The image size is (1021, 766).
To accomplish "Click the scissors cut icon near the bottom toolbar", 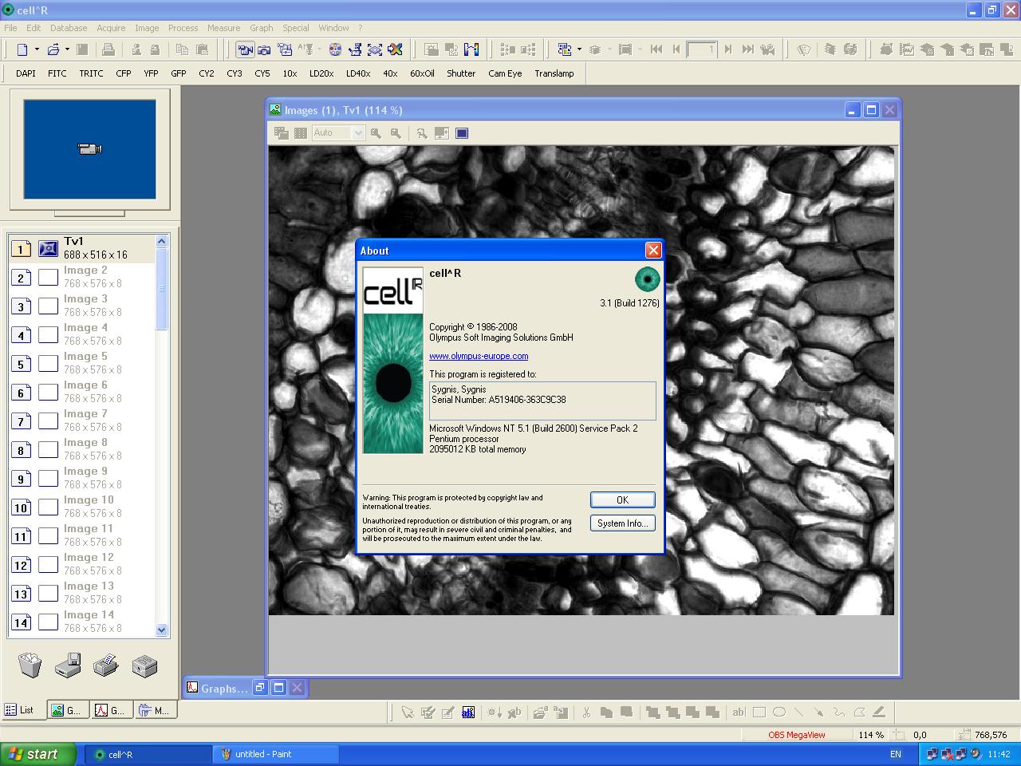I will [x=588, y=711].
